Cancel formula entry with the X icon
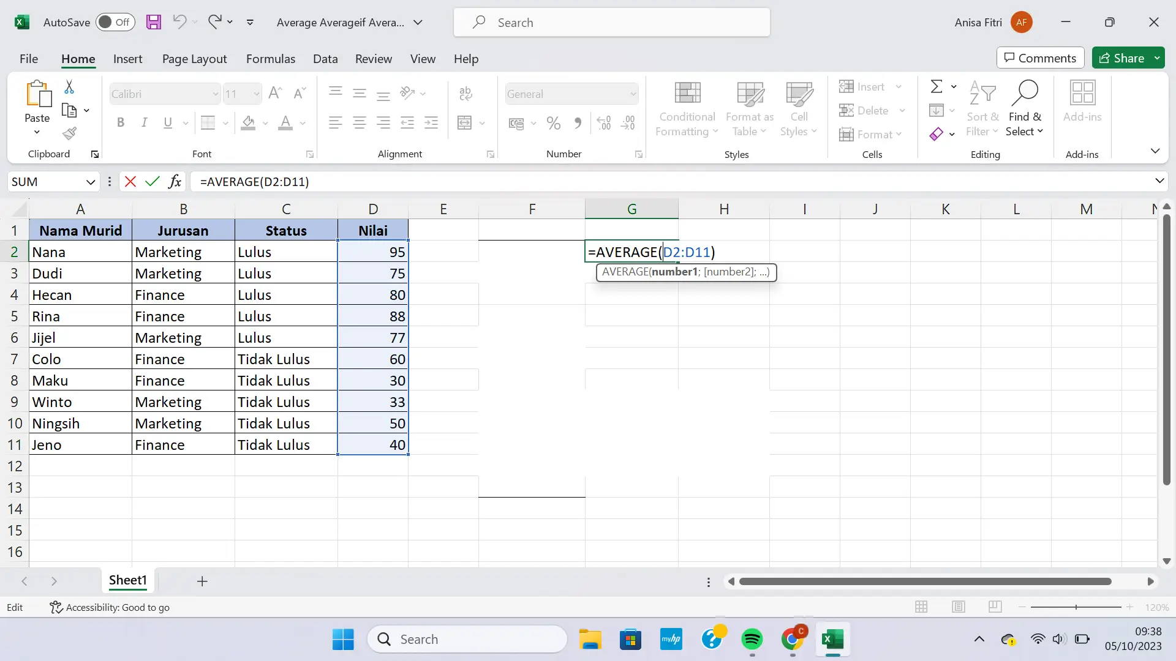This screenshot has width=1176, height=661. coord(130,182)
